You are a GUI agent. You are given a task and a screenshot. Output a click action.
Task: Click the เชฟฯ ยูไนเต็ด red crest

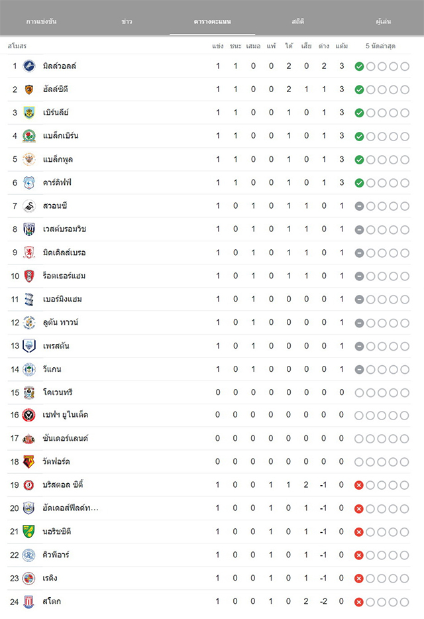[x=29, y=415]
